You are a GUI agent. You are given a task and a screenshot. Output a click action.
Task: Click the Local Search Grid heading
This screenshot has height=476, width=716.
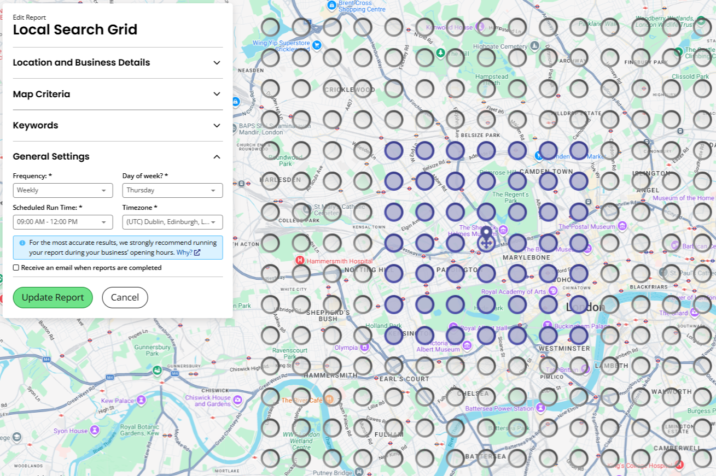[75, 30]
